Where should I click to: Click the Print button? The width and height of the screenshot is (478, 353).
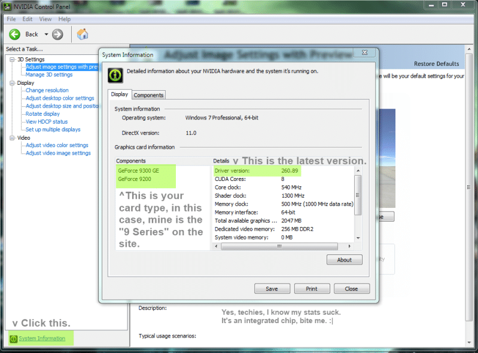312,288
